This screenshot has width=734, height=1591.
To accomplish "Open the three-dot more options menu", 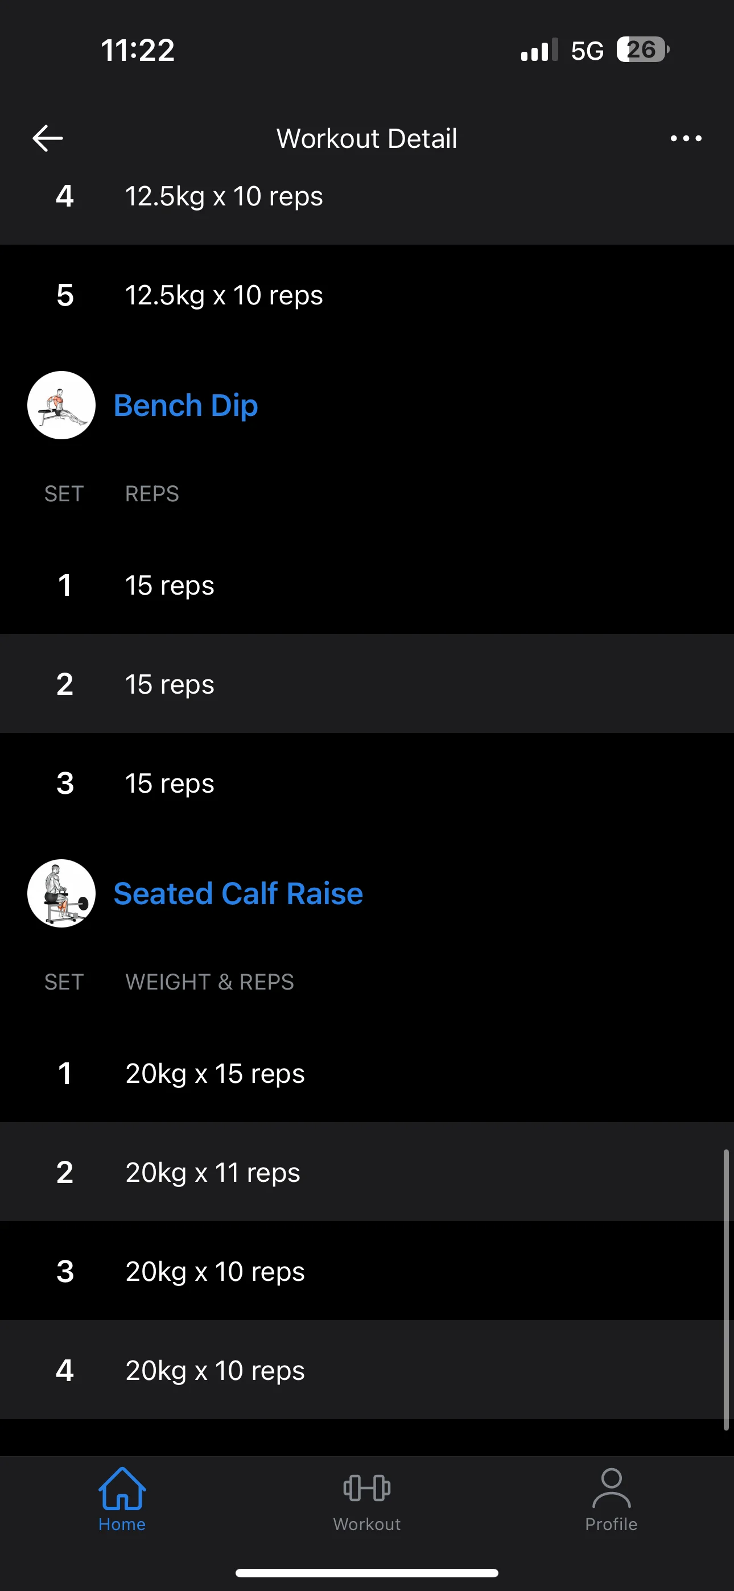I will point(686,138).
